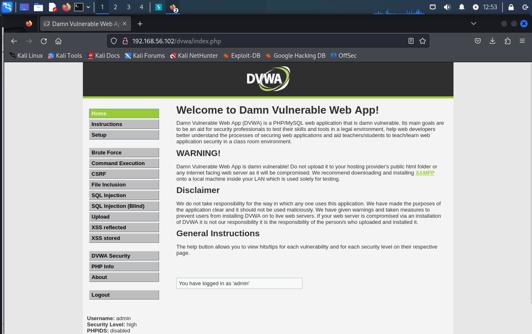
Task: Open the CSRF page
Action: pyautogui.click(x=124, y=174)
